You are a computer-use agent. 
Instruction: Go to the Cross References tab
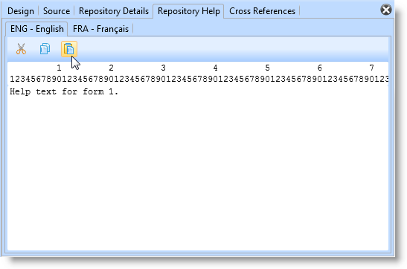(x=262, y=11)
